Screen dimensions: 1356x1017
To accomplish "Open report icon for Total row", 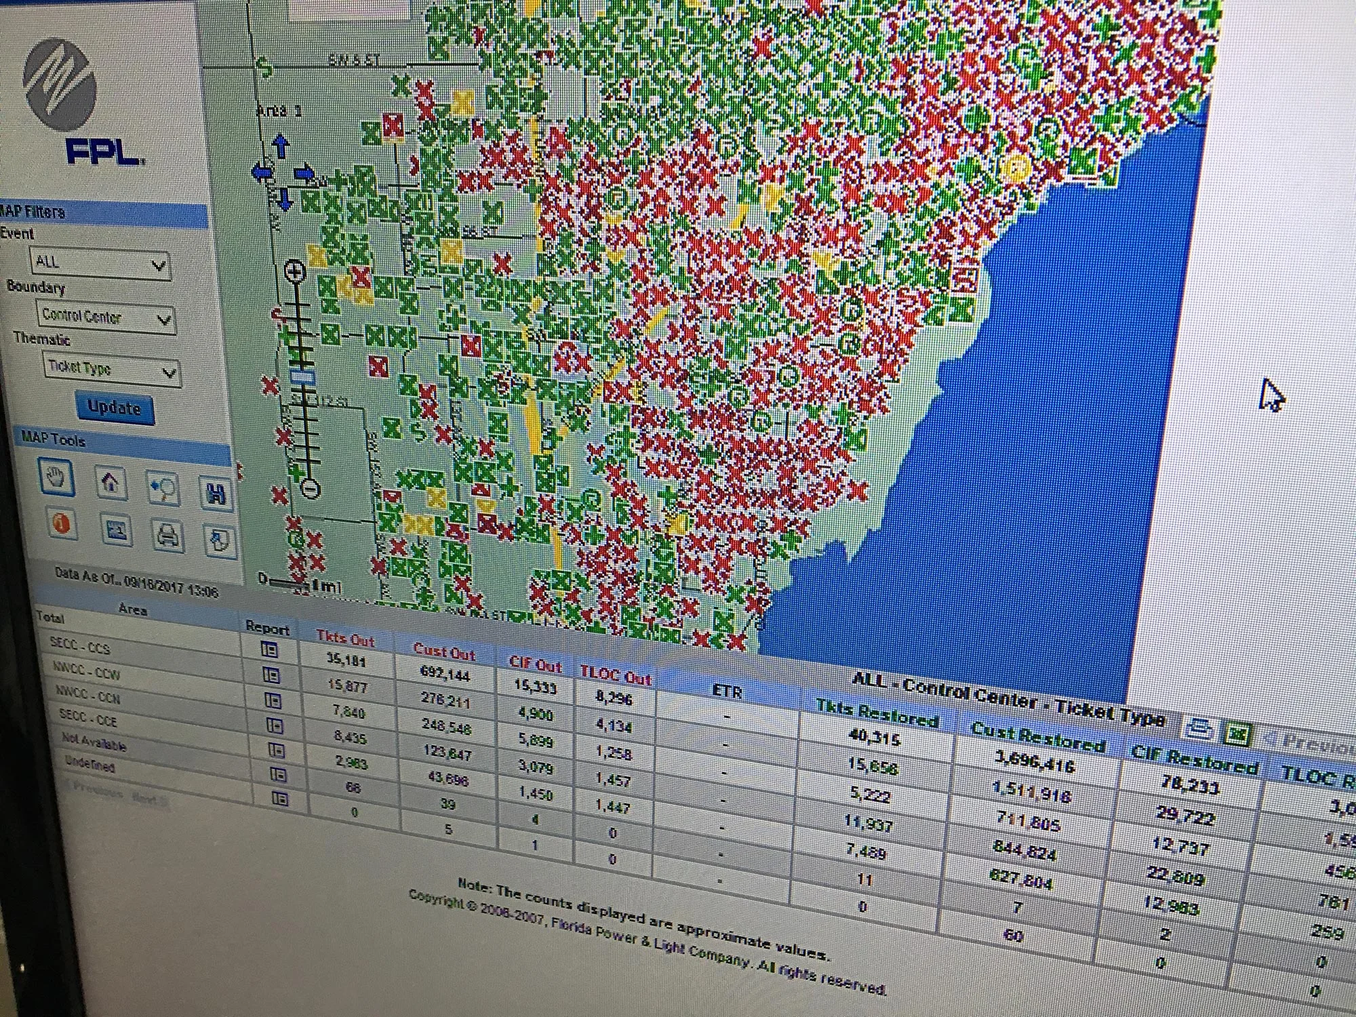I will point(269,650).
